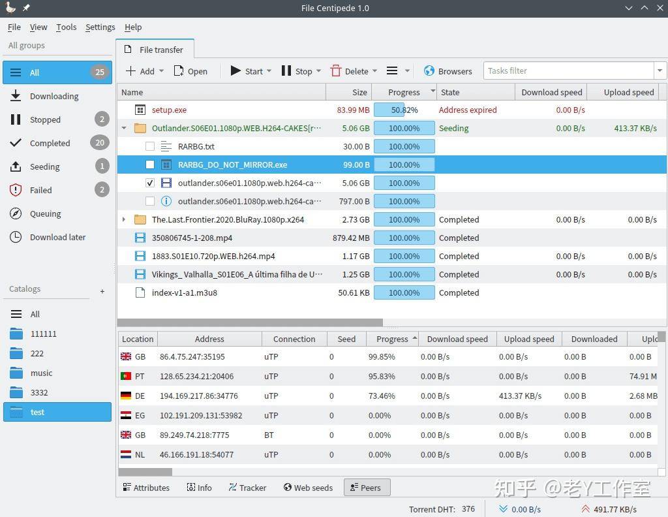
Task: Switch to the File transfer tab
Action: click(x=155, y=50)
